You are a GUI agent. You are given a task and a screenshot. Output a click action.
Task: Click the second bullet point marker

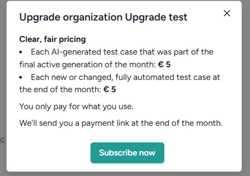(x=21, y=77)
